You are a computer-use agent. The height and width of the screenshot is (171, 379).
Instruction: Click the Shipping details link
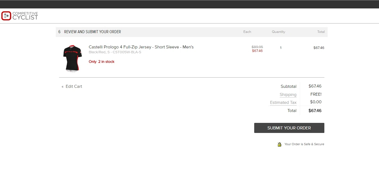(x=288, y=95)
